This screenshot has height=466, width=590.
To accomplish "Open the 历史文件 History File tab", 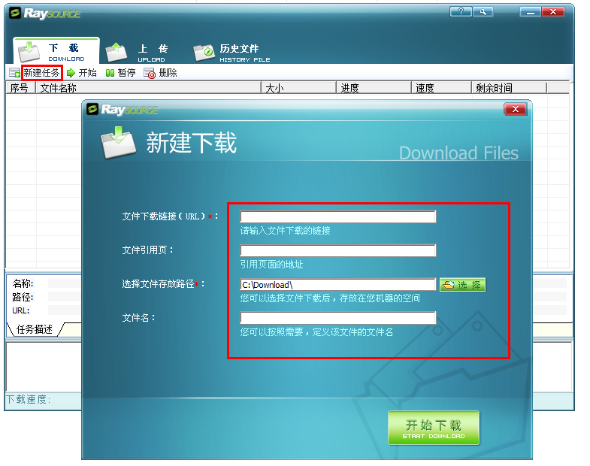I will coord(231,53).
